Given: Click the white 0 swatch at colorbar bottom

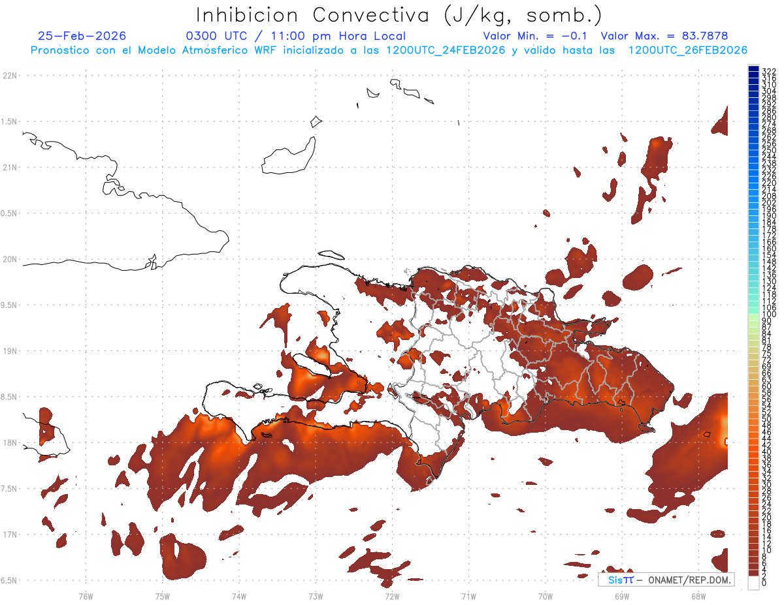Looking at the screenshot, I should pos(753,583).
